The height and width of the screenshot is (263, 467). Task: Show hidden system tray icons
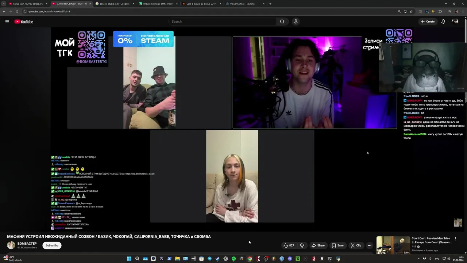click(418, 259)
